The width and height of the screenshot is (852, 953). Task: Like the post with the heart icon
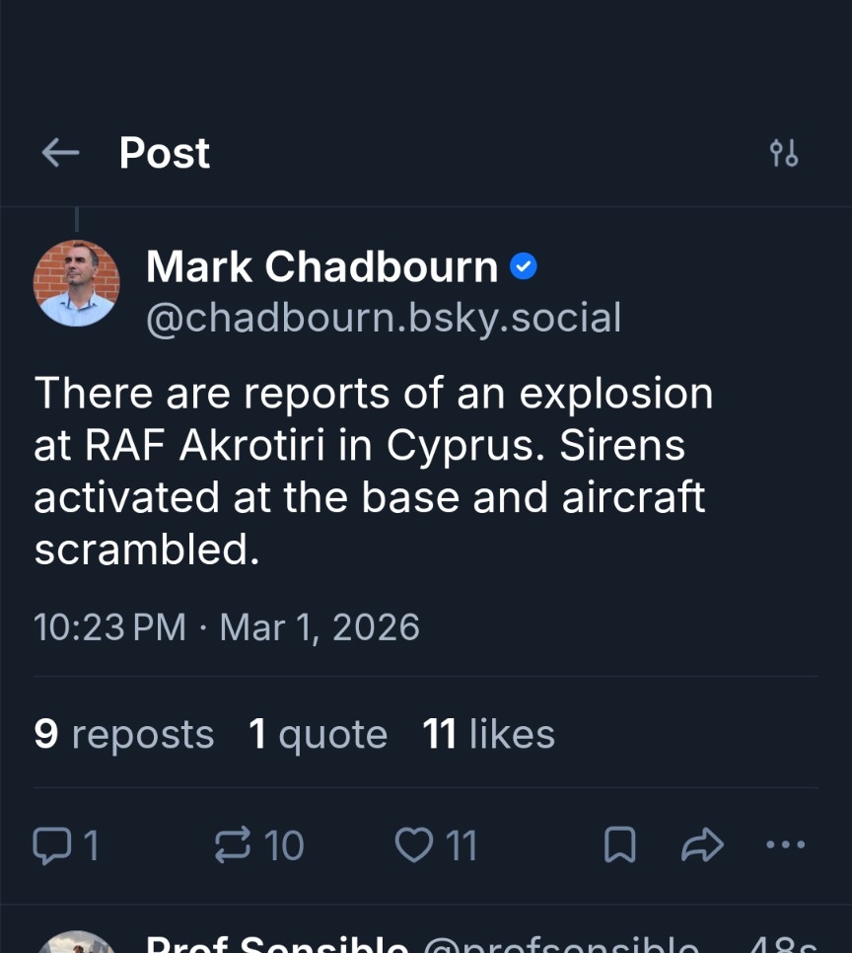click(414, 845)
